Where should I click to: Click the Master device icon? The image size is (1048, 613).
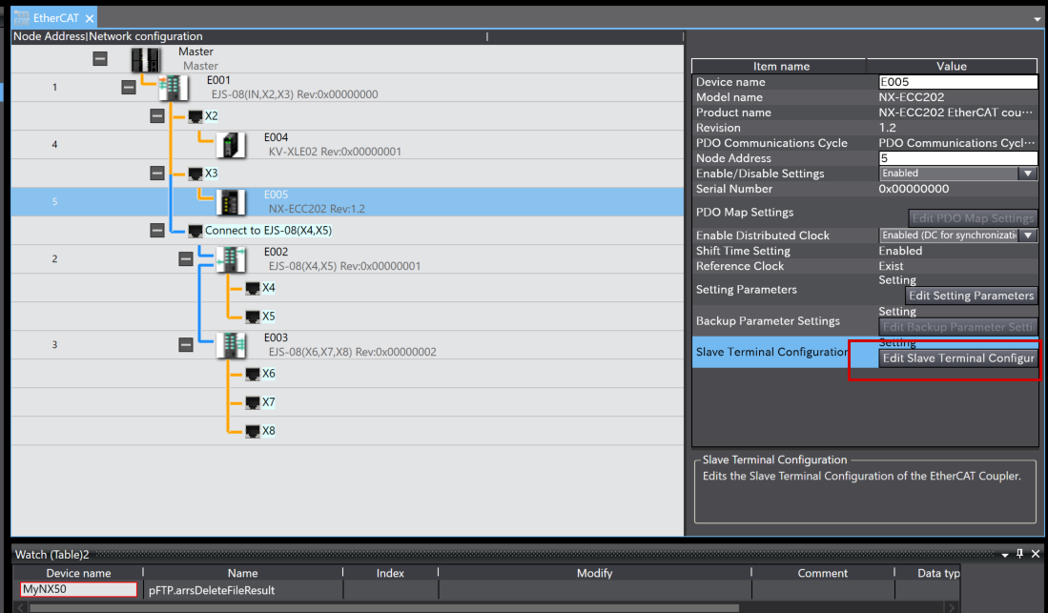[145, 59]
